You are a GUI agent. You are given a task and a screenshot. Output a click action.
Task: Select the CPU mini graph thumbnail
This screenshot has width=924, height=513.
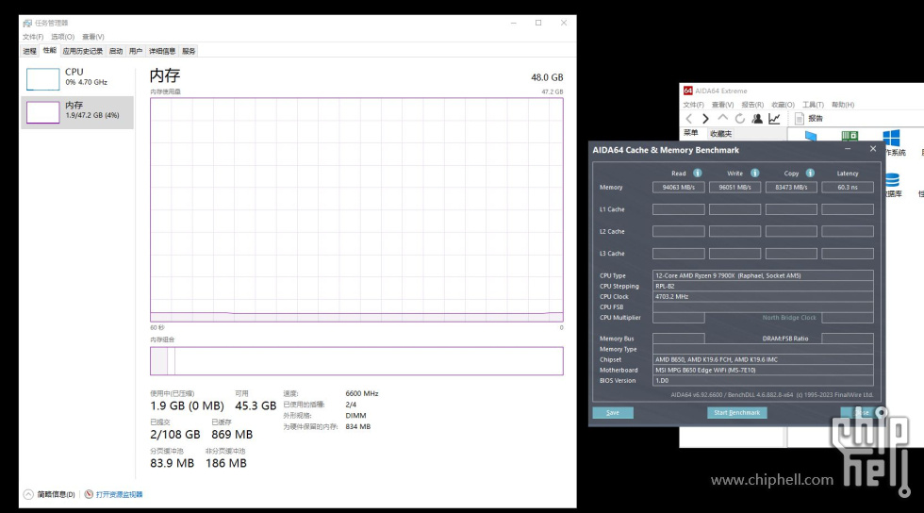43,78
